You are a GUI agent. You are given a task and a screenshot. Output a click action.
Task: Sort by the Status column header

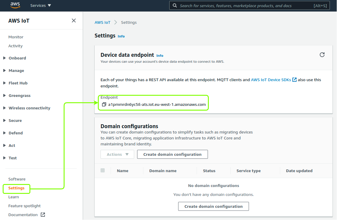pyautogui.click(x=209, y=171)
